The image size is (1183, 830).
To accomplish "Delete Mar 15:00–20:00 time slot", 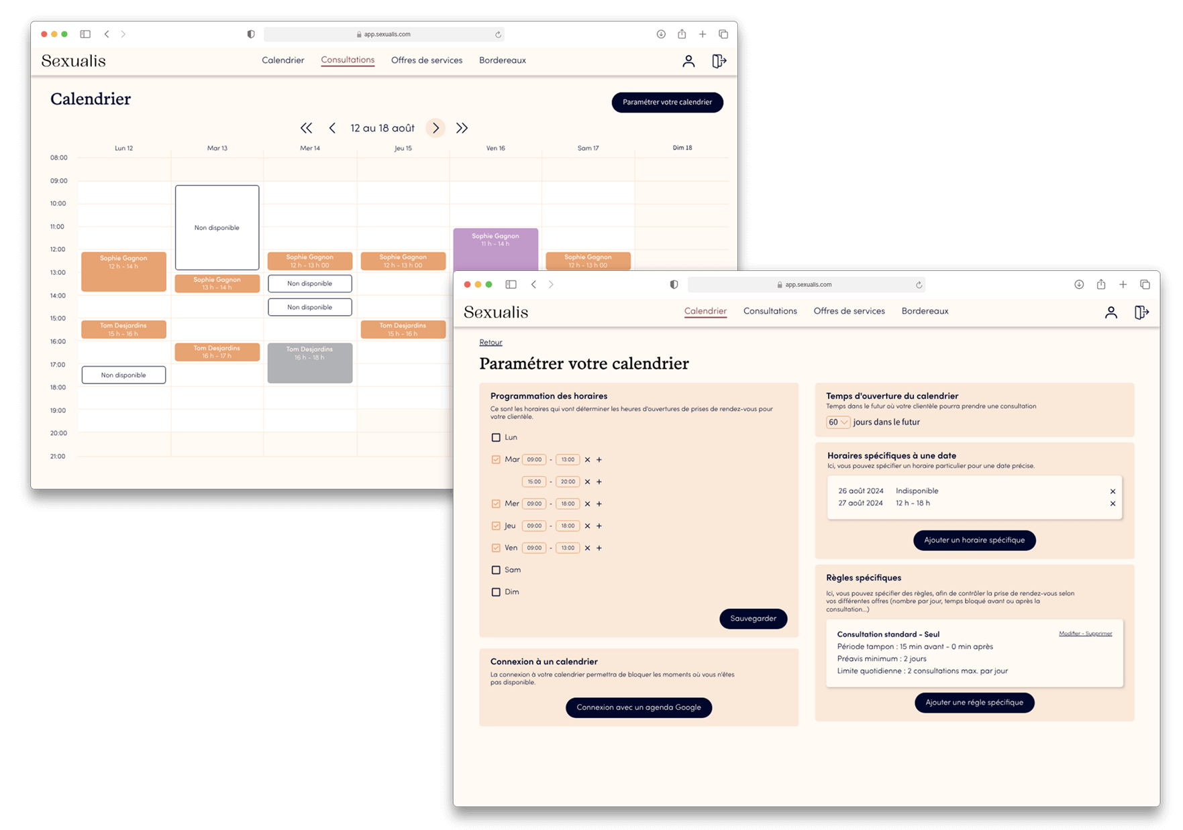I will [587, 482].
